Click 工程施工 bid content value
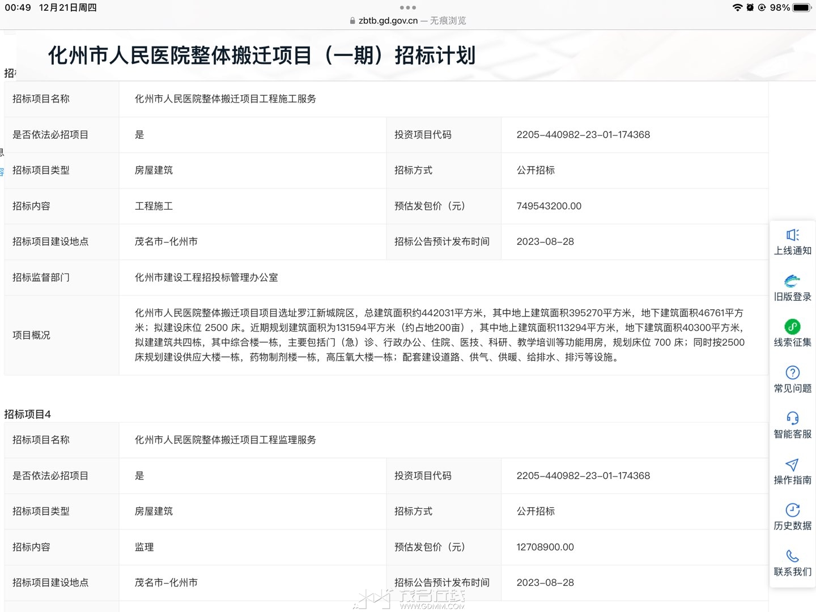 click(x=154, y=206)
